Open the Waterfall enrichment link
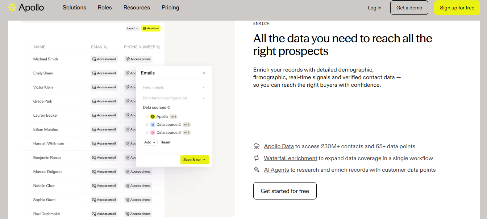The image size is (487, 219). click(291, 158)
